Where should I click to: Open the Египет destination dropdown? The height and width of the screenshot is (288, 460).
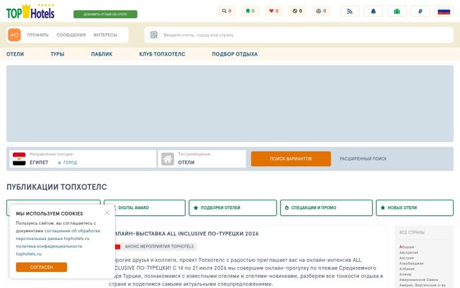click(39, 162)
